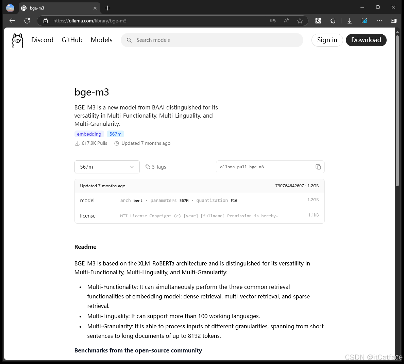This screenshot has width=404, height=364.
Task: Click the browser profile avatar
Action: click(10, 8)
